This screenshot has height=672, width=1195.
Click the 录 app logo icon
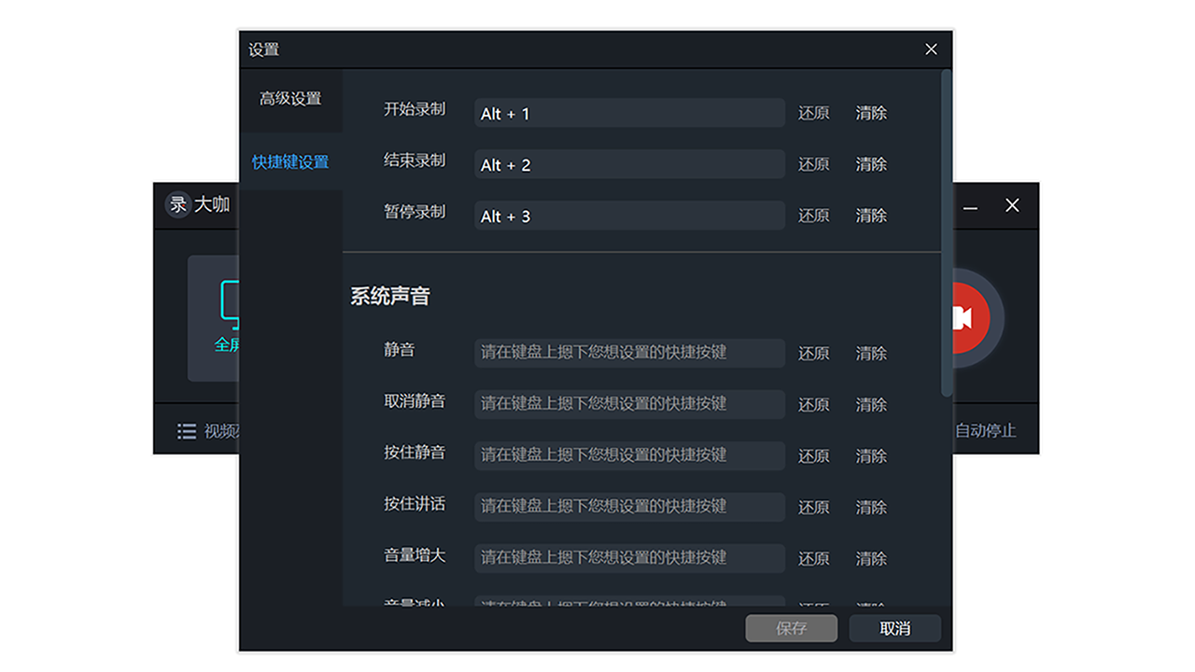pyautogui.click(x=178, y=203)
